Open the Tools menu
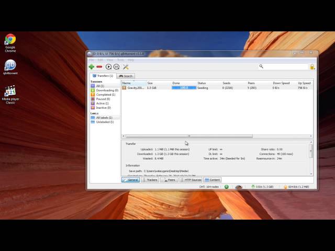 click(120, 60)
